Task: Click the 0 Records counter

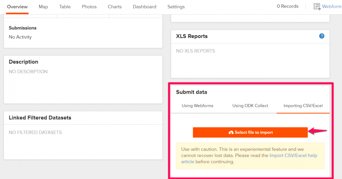Action: [287, 6]
